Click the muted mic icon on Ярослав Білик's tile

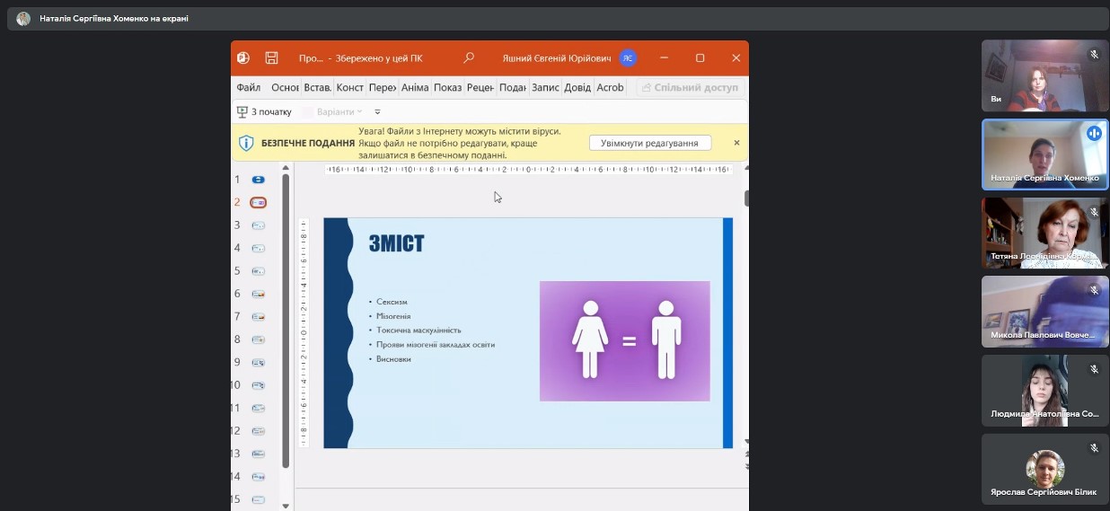[1094, 447]
